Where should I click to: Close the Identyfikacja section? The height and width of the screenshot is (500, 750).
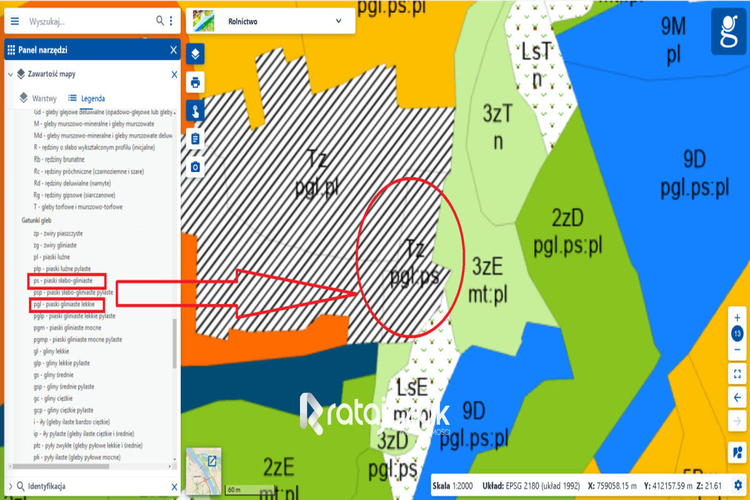pyautogui.click(x=174, y=486)
